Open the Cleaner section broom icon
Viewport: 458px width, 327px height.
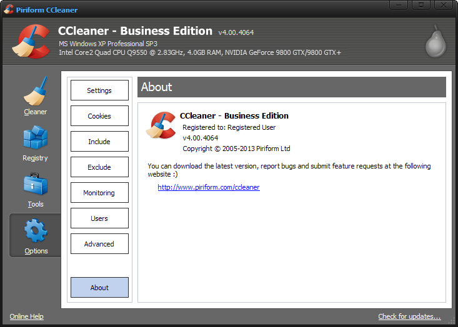tap(36, 91)
